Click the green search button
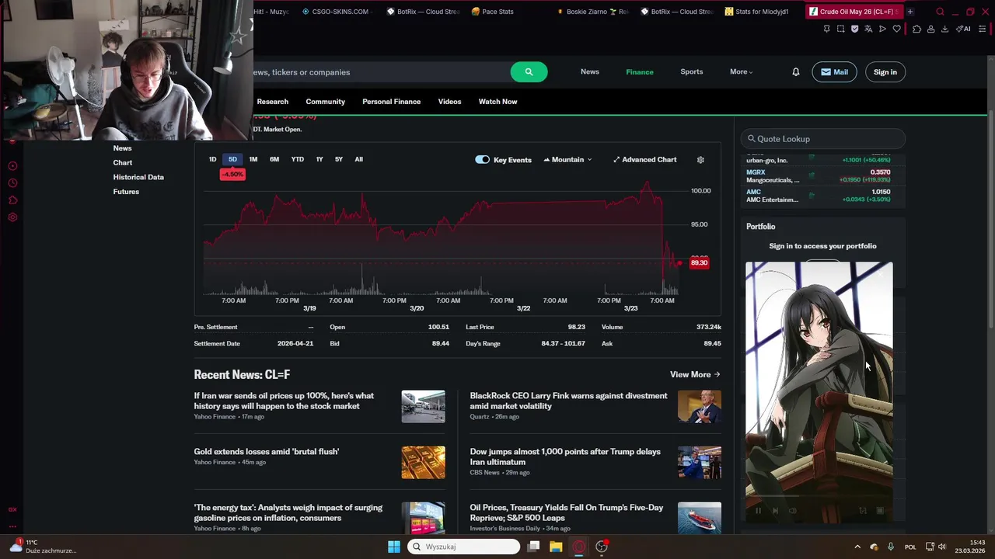Image resolution: width=995 pixels, height=559 pixels. tap(529, 72)
